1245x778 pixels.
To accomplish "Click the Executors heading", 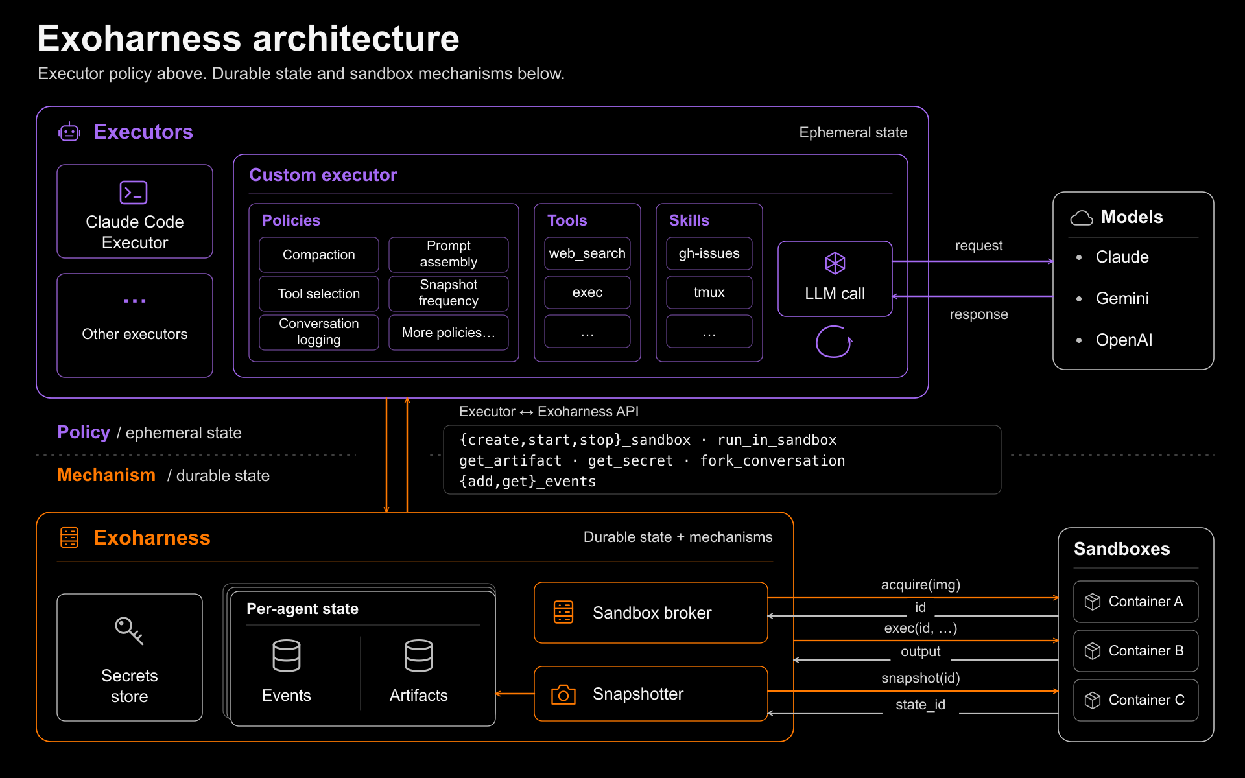I will (x=143, y=132).
